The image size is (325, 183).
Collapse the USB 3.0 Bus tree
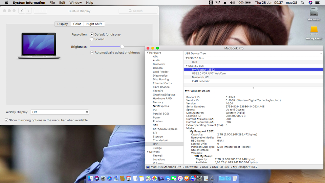pyautogui.click(x=187, y=66)
